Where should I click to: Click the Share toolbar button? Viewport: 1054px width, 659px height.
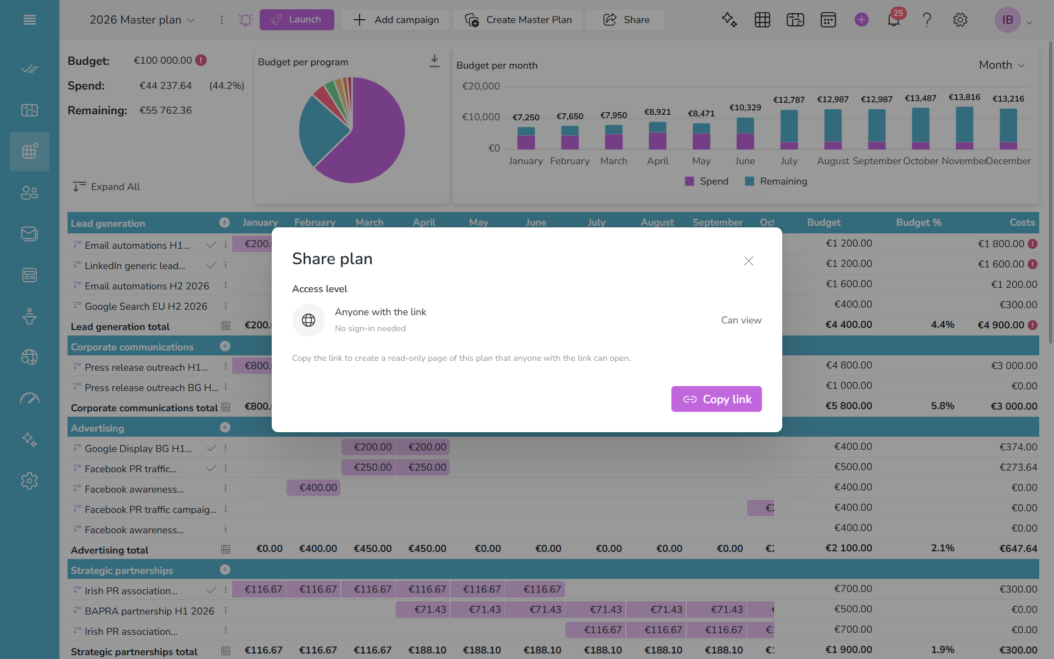pyautogui.click(x=625, y=20)
